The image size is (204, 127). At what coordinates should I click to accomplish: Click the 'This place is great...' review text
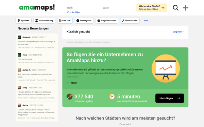26,59
